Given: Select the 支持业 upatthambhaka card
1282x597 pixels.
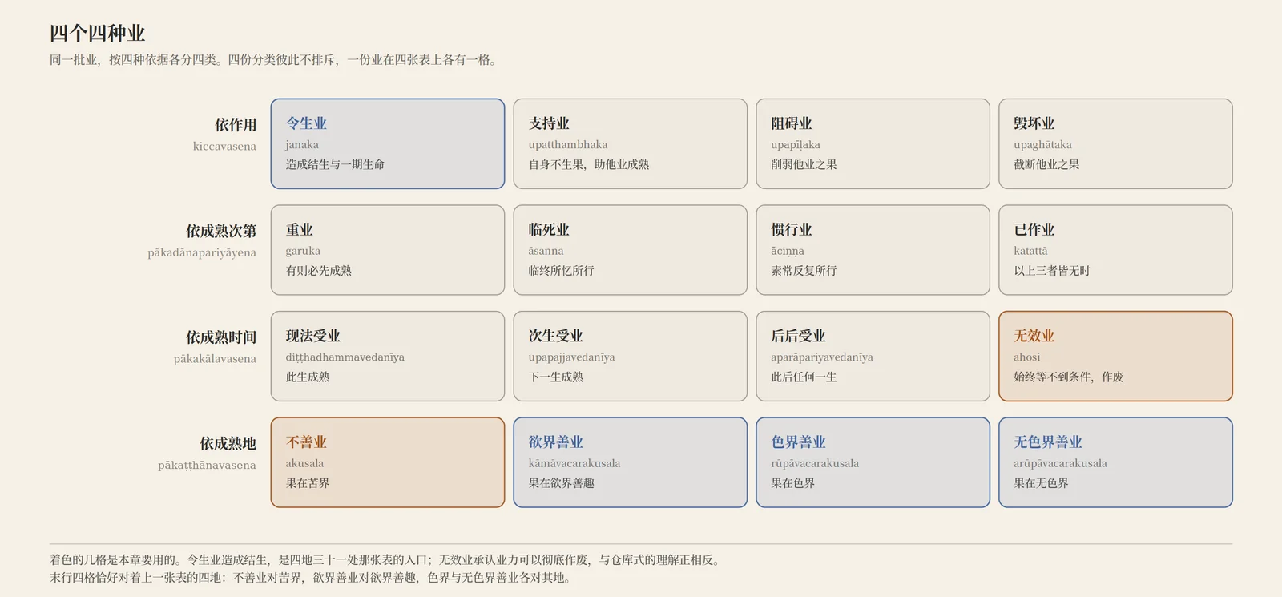Looking at the screenshot, I should pos(630,143).
